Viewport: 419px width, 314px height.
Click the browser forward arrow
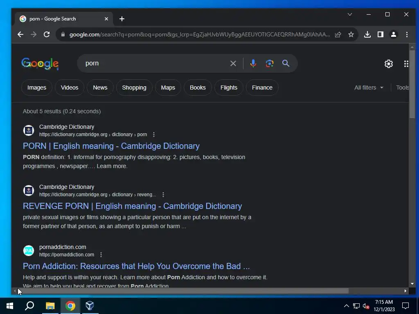[34, 34]
